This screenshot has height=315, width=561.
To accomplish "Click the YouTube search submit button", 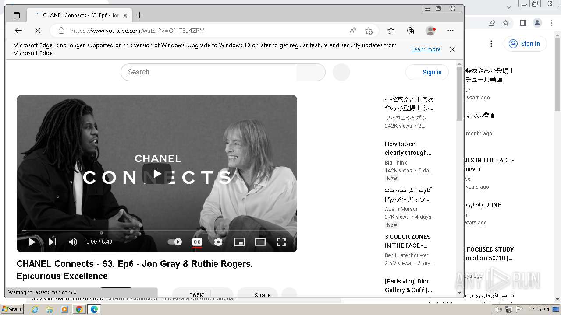I will tap(312, 72).
